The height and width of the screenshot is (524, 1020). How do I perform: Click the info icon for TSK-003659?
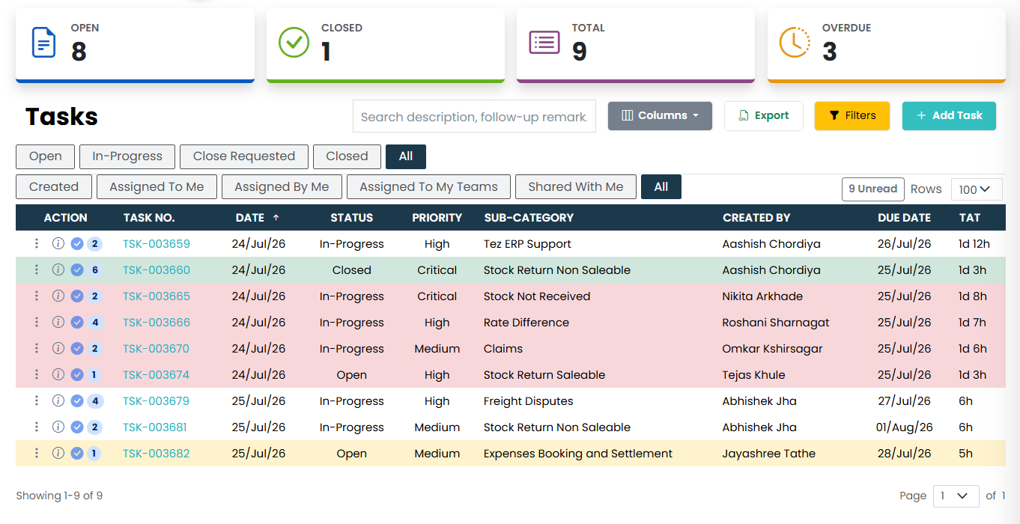click(58, 243)
